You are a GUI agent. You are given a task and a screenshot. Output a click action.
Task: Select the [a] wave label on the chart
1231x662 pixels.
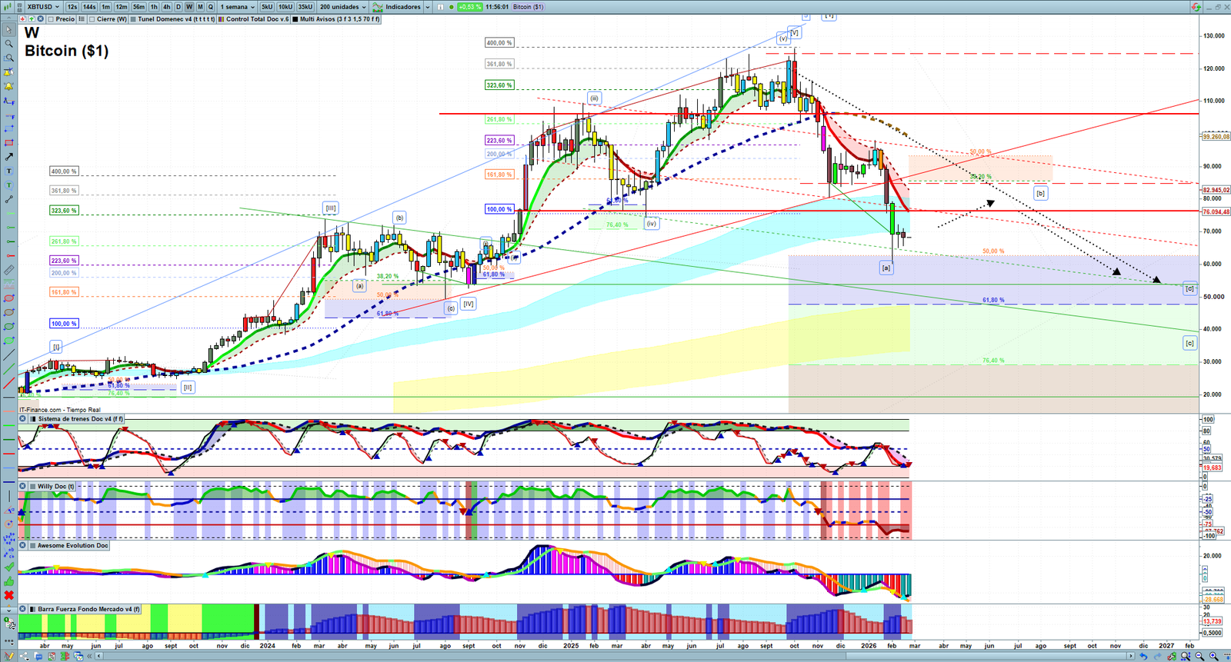pos(886,268)
